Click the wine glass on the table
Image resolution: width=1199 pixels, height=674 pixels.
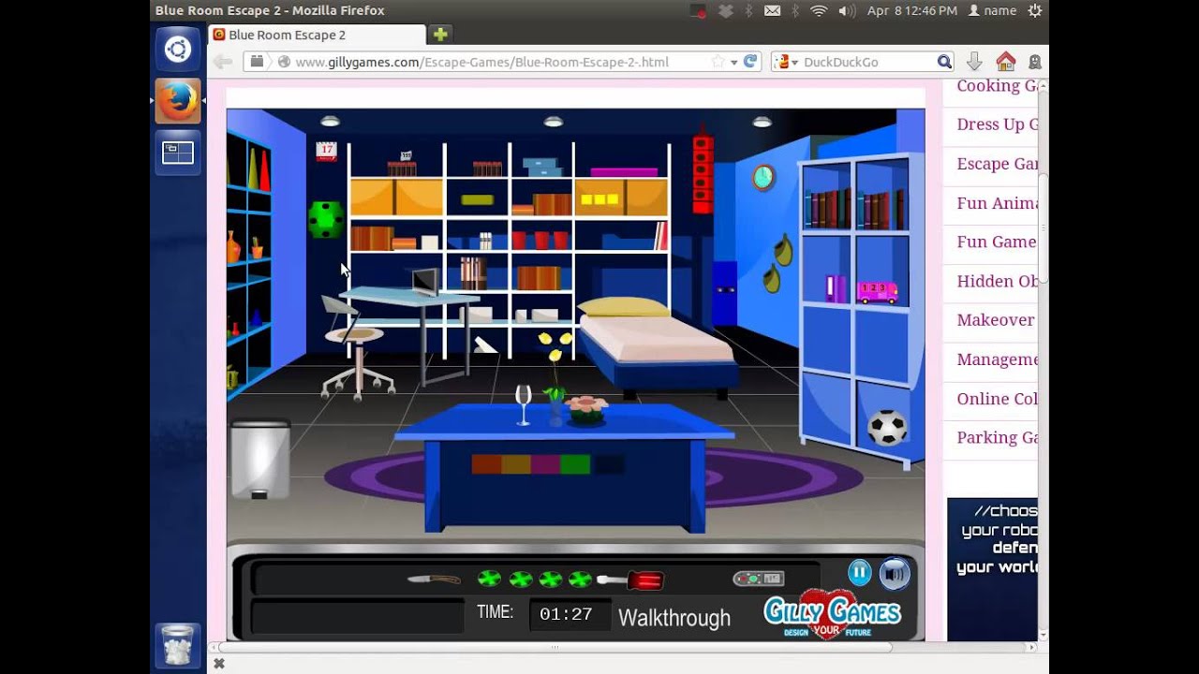pyautogui.click(x=523, y=404)
